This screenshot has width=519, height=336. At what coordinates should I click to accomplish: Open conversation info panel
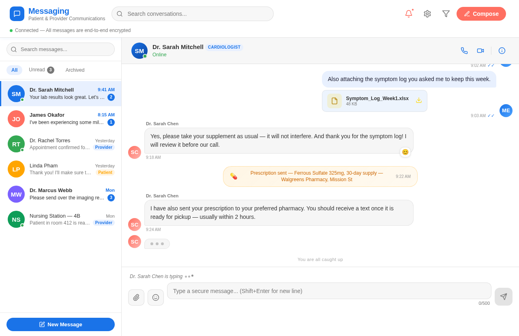pyautogui.click(x=502, y=51)
